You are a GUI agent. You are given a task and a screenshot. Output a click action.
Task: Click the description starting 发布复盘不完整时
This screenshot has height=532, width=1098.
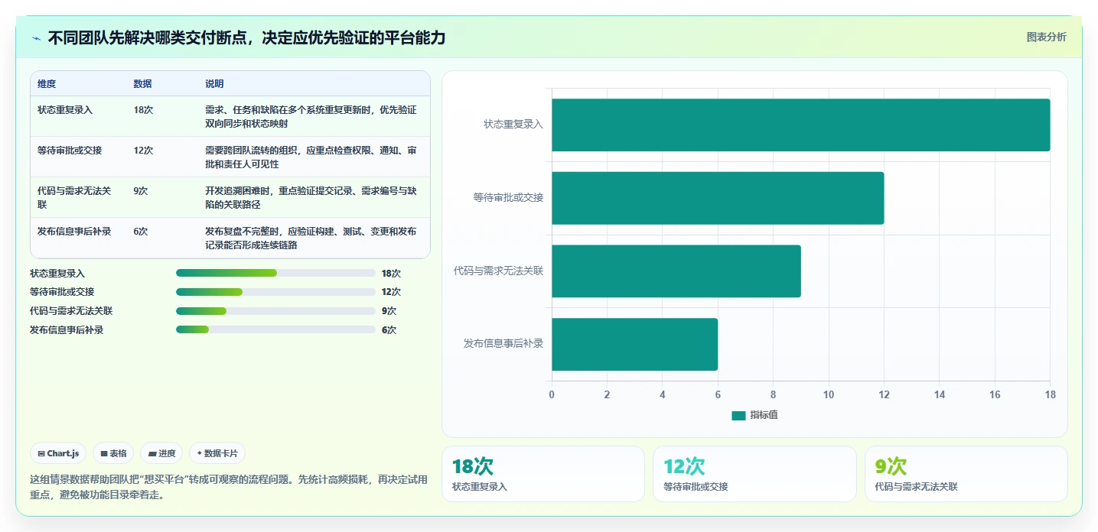point(311,238)
